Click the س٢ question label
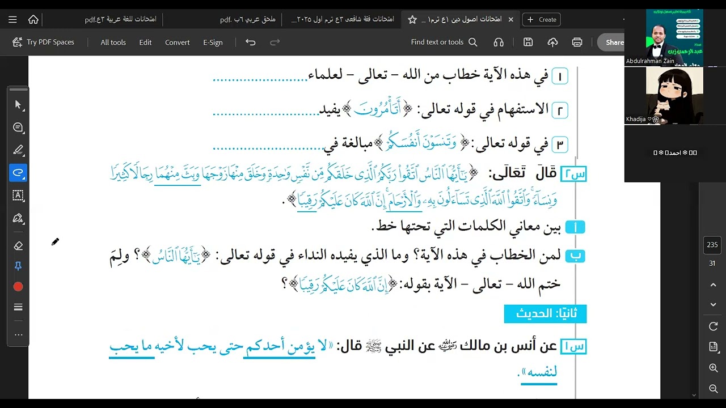Viewport: 726px width, 408px height. pyautogui.click(x=573, y=175)
